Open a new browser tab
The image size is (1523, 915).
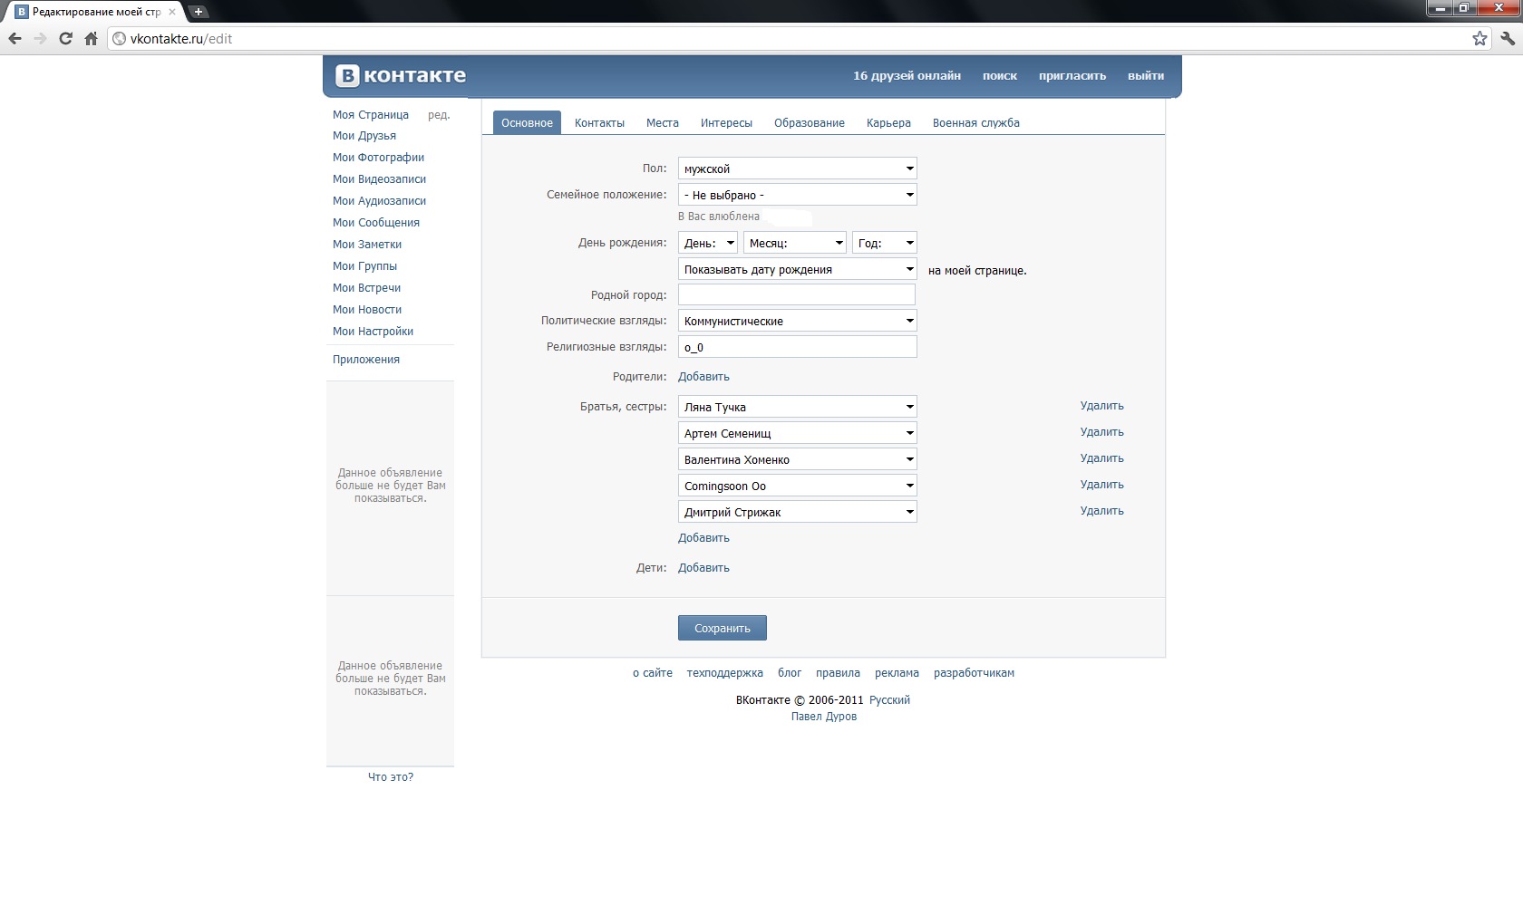198,12
